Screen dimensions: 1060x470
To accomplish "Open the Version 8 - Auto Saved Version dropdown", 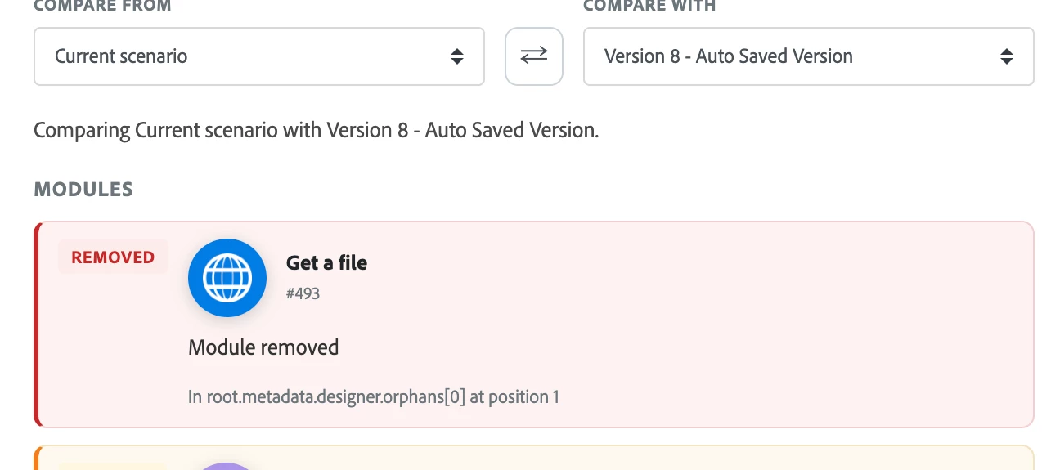I will (809, 56).
